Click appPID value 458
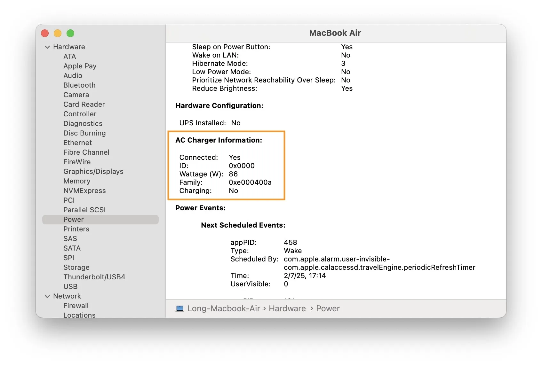Image resolution: width=542 pixels, height=365 pixels. [291, 243]
